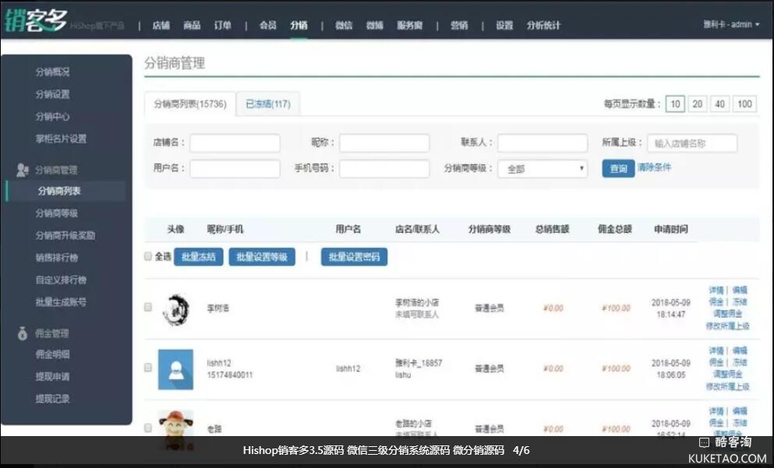Viewport: 774px width, 468px height.
Task: Switch to the 已冻结(117) tab
Action: coord(267,104)
